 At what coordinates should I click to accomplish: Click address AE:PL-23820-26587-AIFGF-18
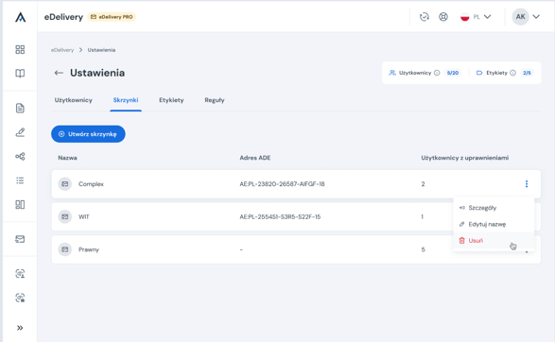point(282,184)
